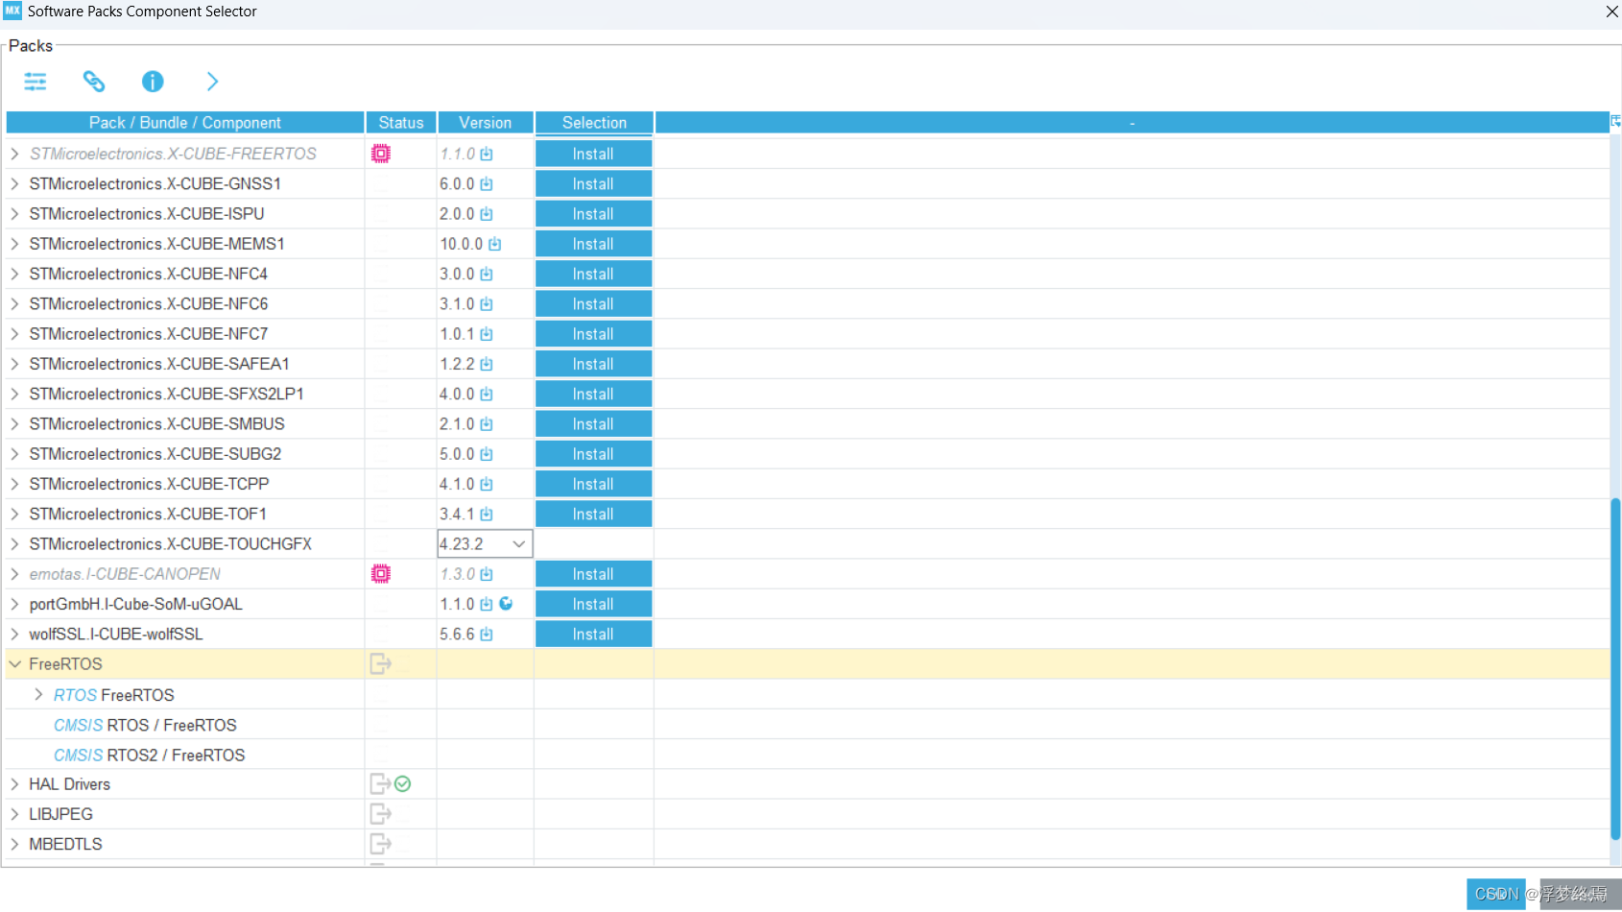Click the column settings icon at header right edge

click(x=1616, y=122)
